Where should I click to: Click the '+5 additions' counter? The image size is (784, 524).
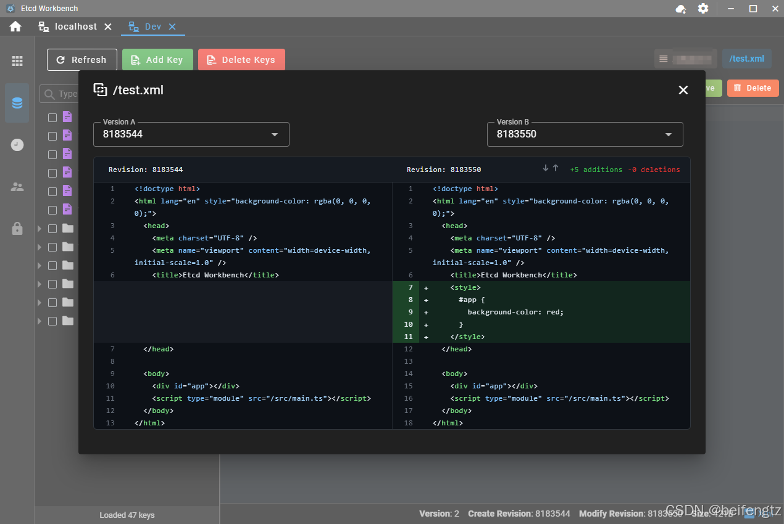click(x=596, y=170)
